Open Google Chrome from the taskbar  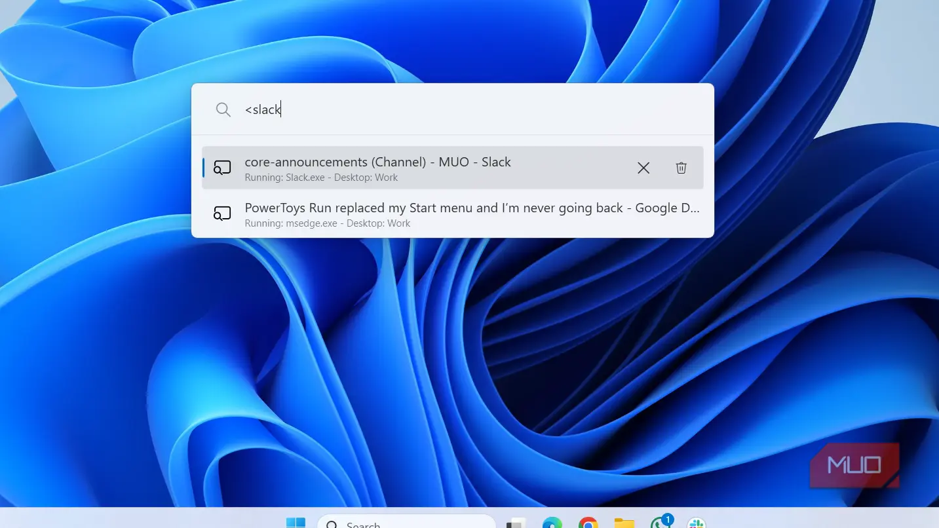click(x=588, y=523)
